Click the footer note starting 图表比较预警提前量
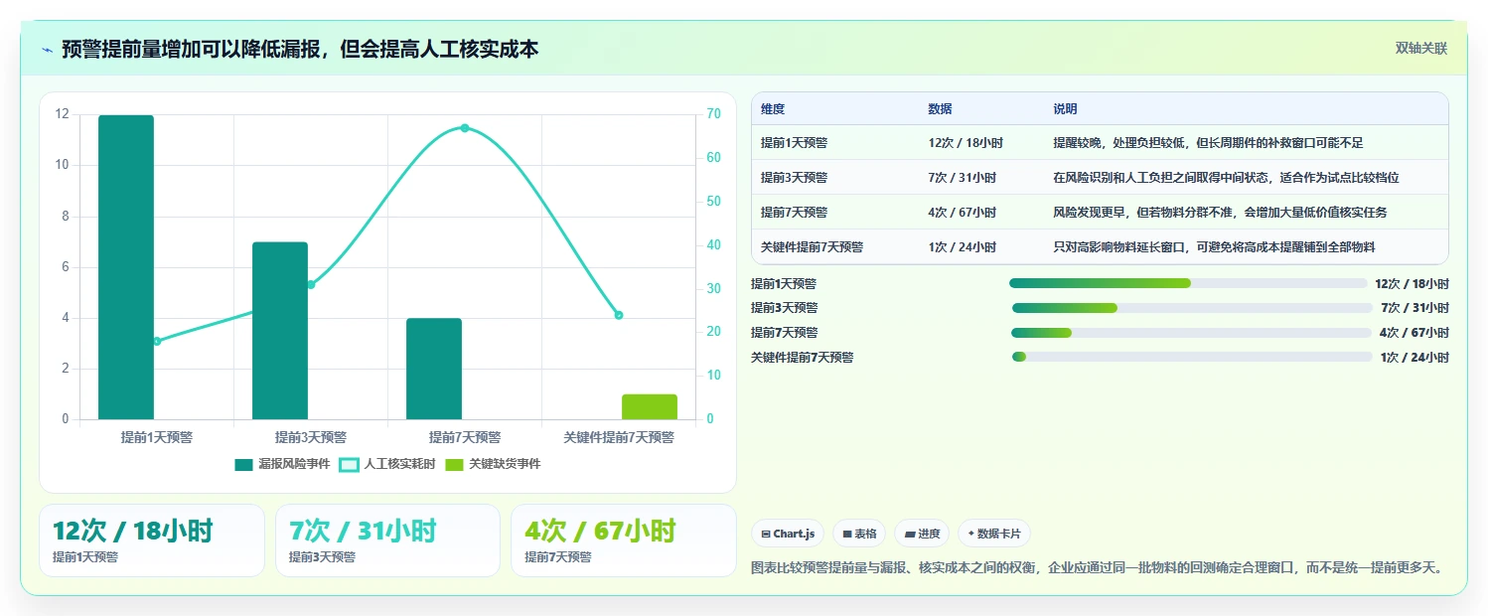The width and height of the screenshot is (1488, 616). click(x=1097, y=568)
